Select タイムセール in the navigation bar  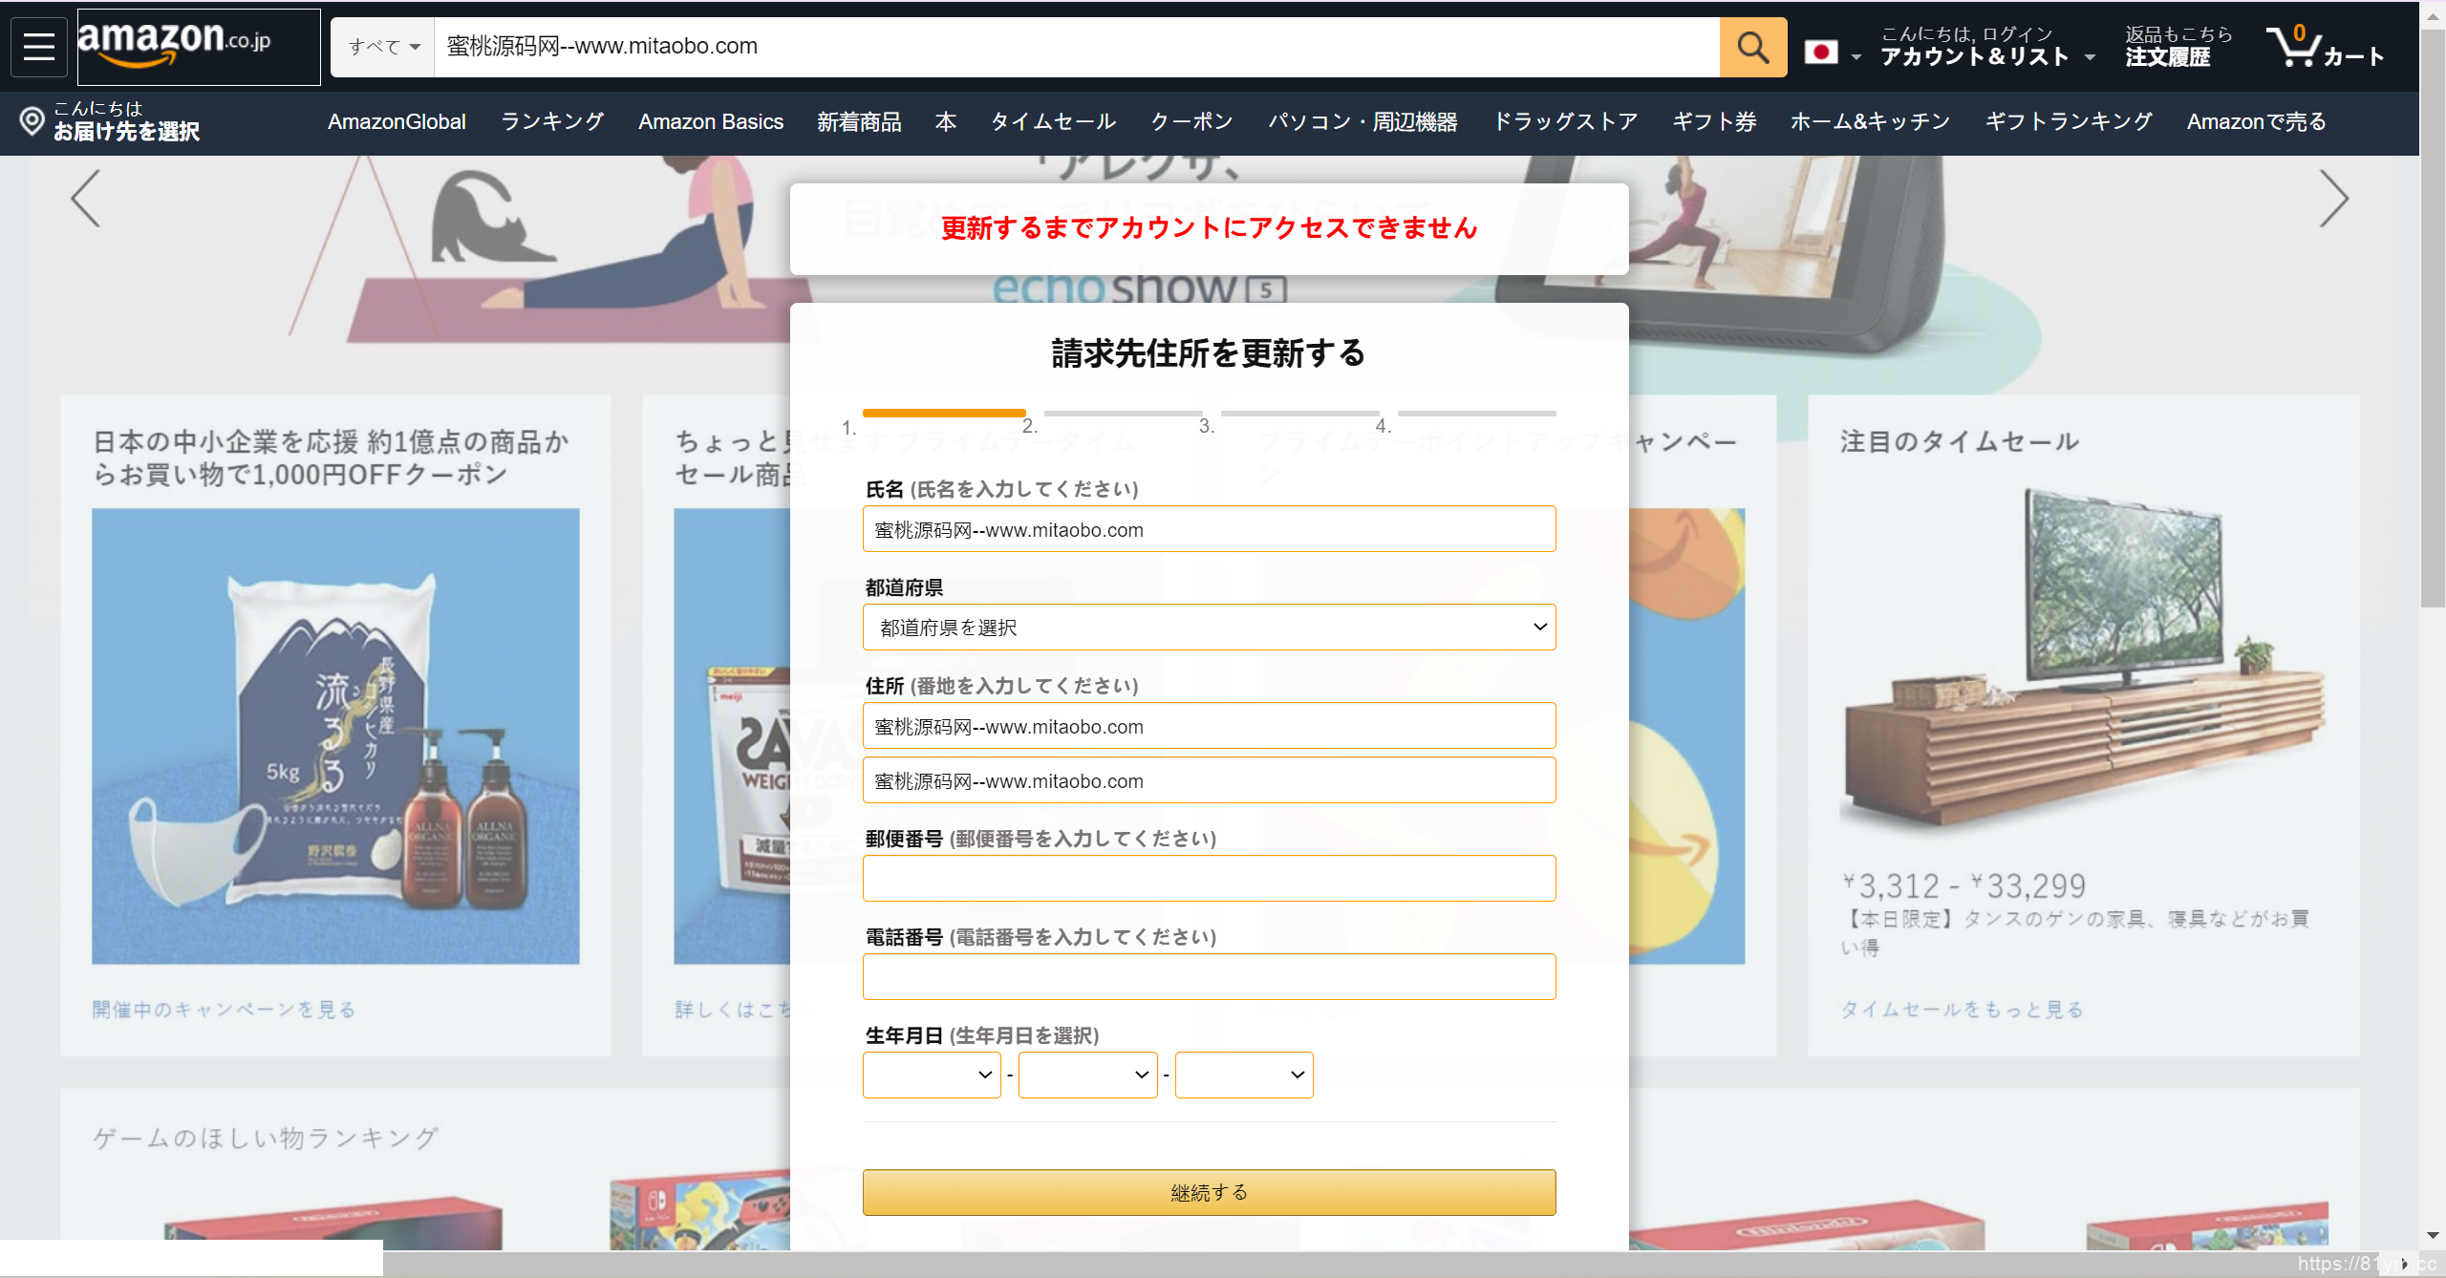coord(1052,122)
